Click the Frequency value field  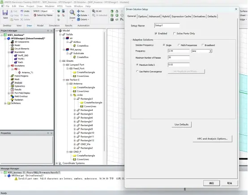click(x=179, y=51)
